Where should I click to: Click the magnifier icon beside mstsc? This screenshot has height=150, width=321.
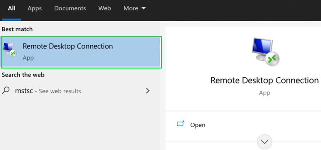click(6, 91)
